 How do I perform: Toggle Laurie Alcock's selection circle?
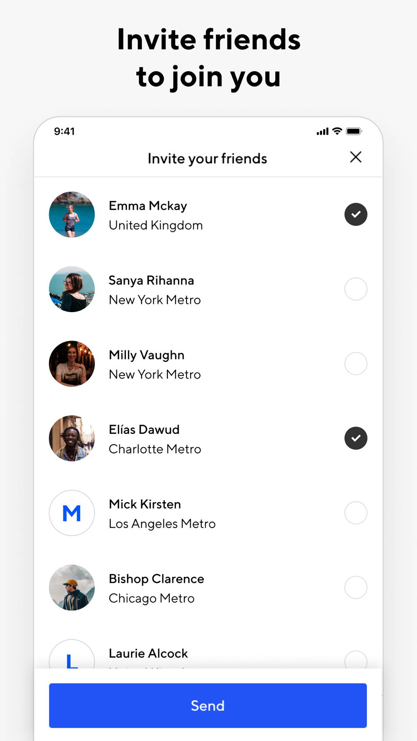(356, 660)
